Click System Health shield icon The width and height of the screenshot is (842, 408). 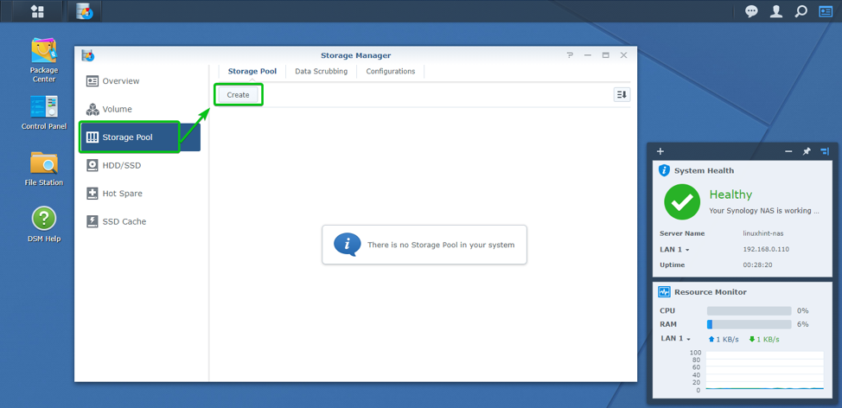click(x=664, y=170)
